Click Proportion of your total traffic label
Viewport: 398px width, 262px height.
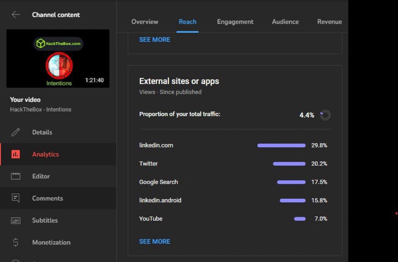pyautogui.click(x=180, y=114)
